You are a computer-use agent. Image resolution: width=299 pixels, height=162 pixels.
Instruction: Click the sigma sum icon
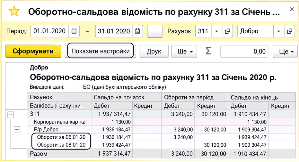[208, 51]
